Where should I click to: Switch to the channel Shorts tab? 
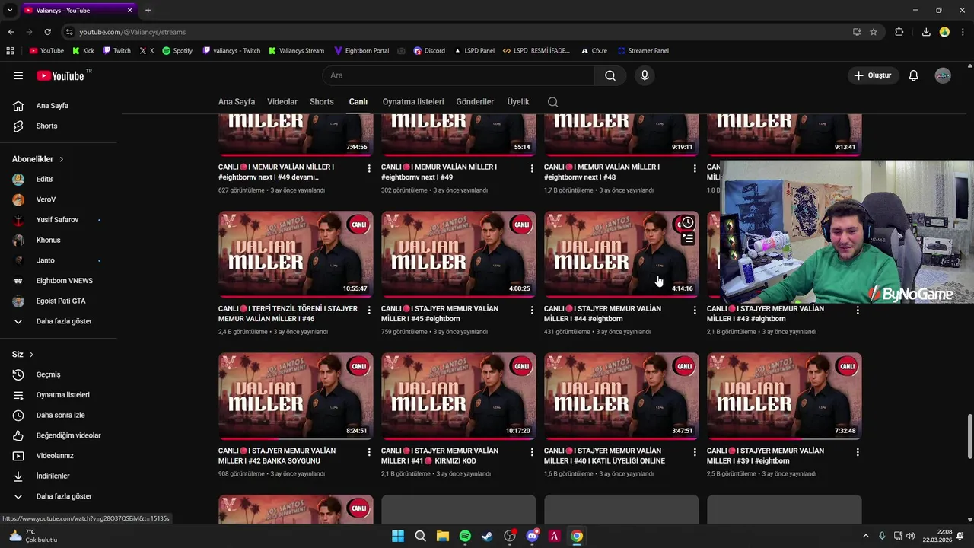click(x=322, y=102)
